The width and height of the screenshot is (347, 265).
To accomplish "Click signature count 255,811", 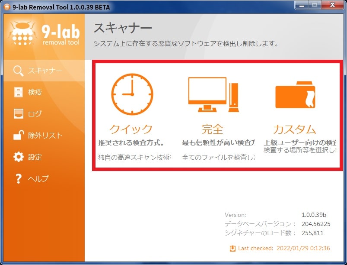I will pos(312,233).
